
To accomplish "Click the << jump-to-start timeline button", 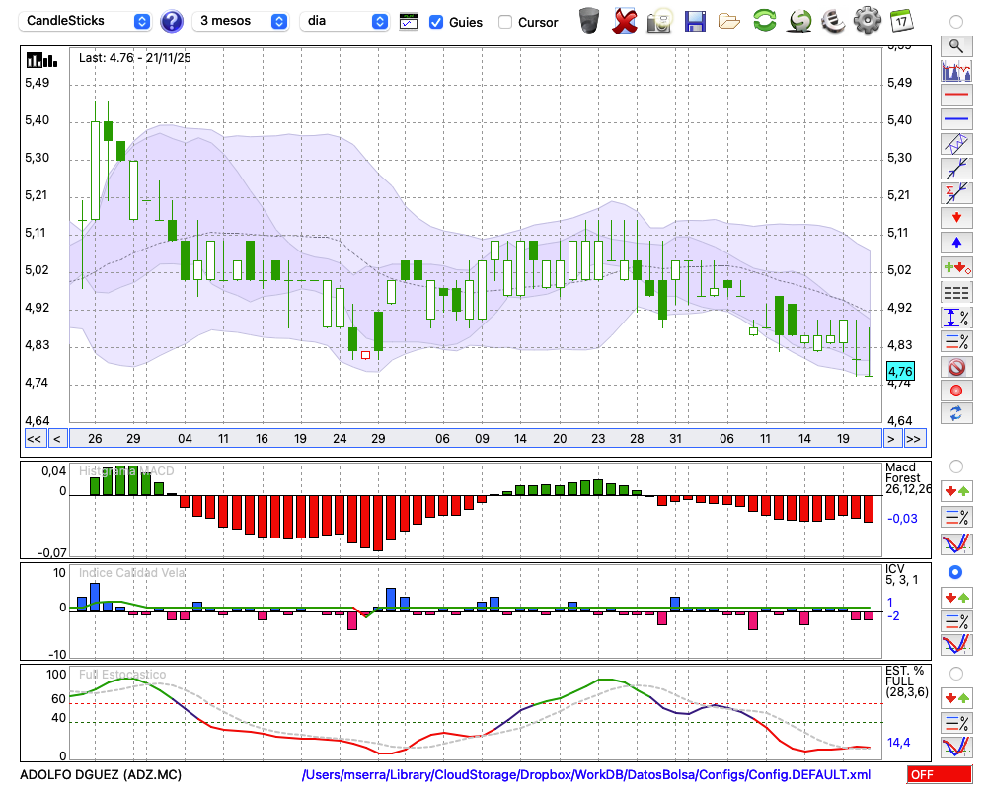I will pyautogui.click(x=34, y=439).
